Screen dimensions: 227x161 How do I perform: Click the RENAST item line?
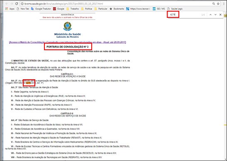(56, 137)
